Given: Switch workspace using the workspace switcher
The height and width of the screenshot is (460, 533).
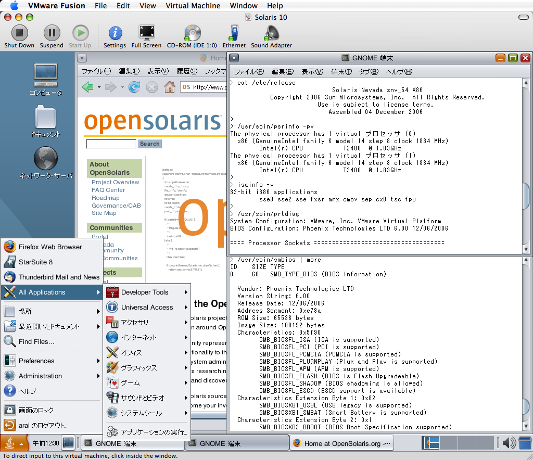Looking at the screenshot, I should point(458,443).
